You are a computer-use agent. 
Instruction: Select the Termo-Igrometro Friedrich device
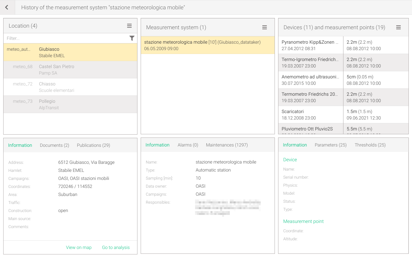click(x=311, y=63)
